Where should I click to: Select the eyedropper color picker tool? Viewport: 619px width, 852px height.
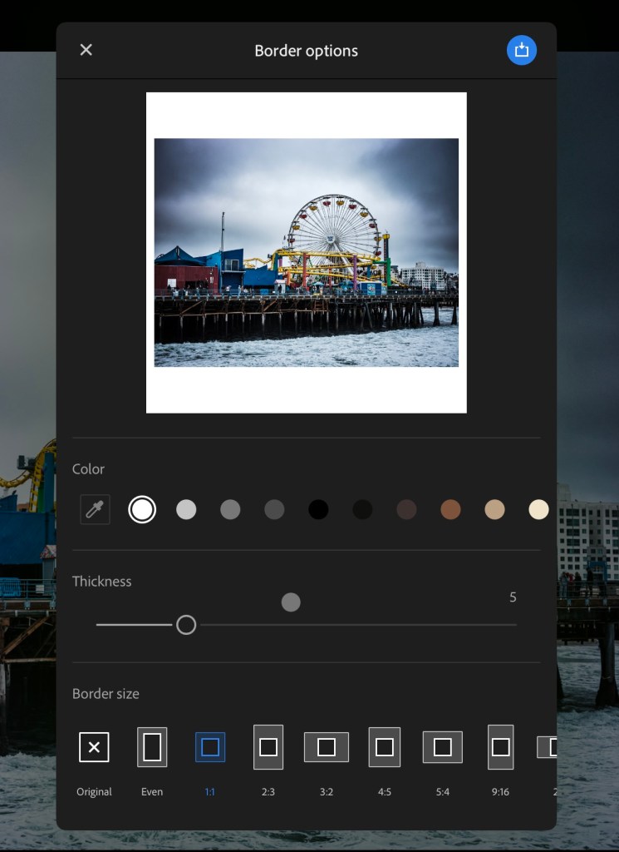(x=95, y=509)
